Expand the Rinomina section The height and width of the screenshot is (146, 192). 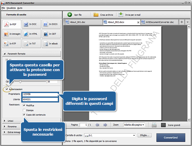pos(4,126)
